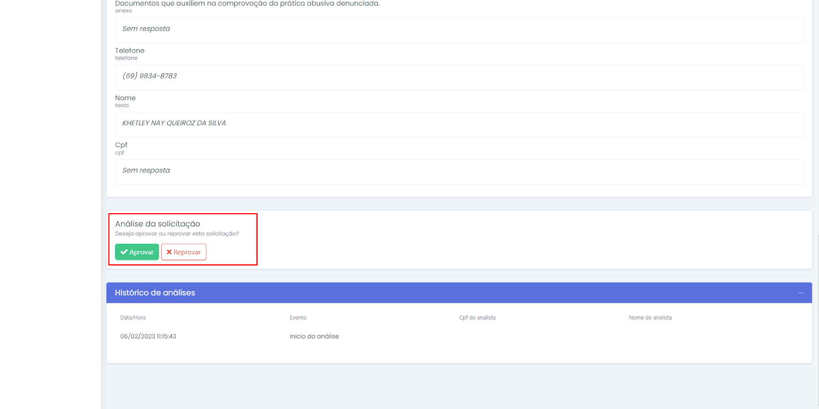Select the text Deseja aprovar ou reprovar esta solicitação?
Image resolution: width=819 pixels, height=409 pixels.
pos(177,234)
